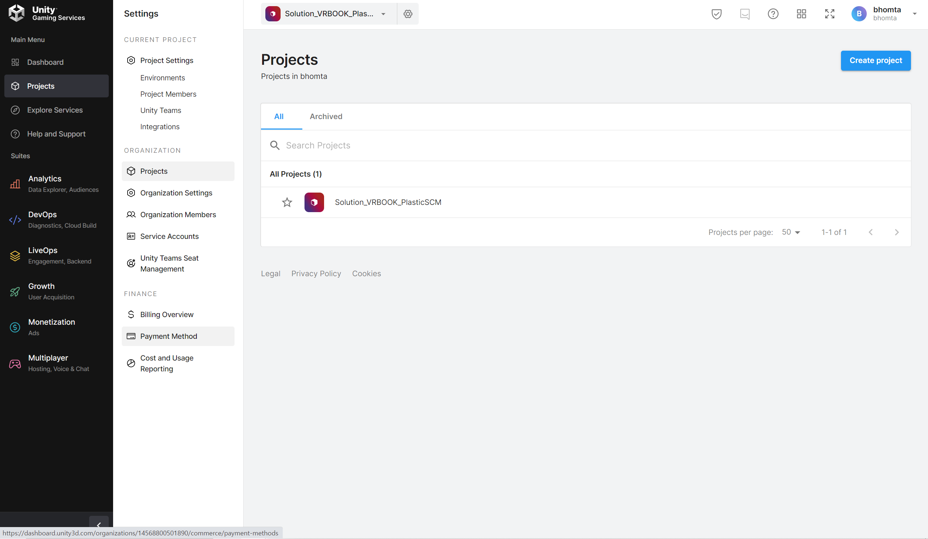Screen dimensions: 928x539
Task: Click the Create project button
Action: coord(875,60)
